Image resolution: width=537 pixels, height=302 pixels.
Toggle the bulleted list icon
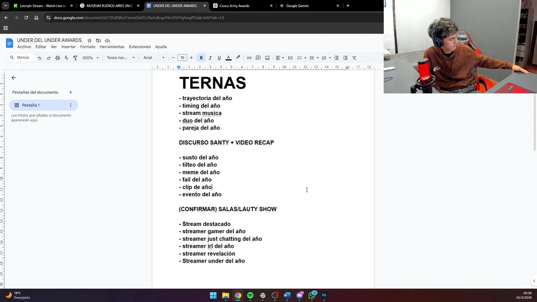point(312,58)
